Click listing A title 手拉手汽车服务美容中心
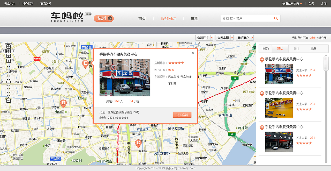Viewport: 331px width, 171px height. [284, 59]
